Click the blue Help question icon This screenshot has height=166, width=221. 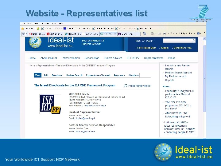[x=199, y=34]
